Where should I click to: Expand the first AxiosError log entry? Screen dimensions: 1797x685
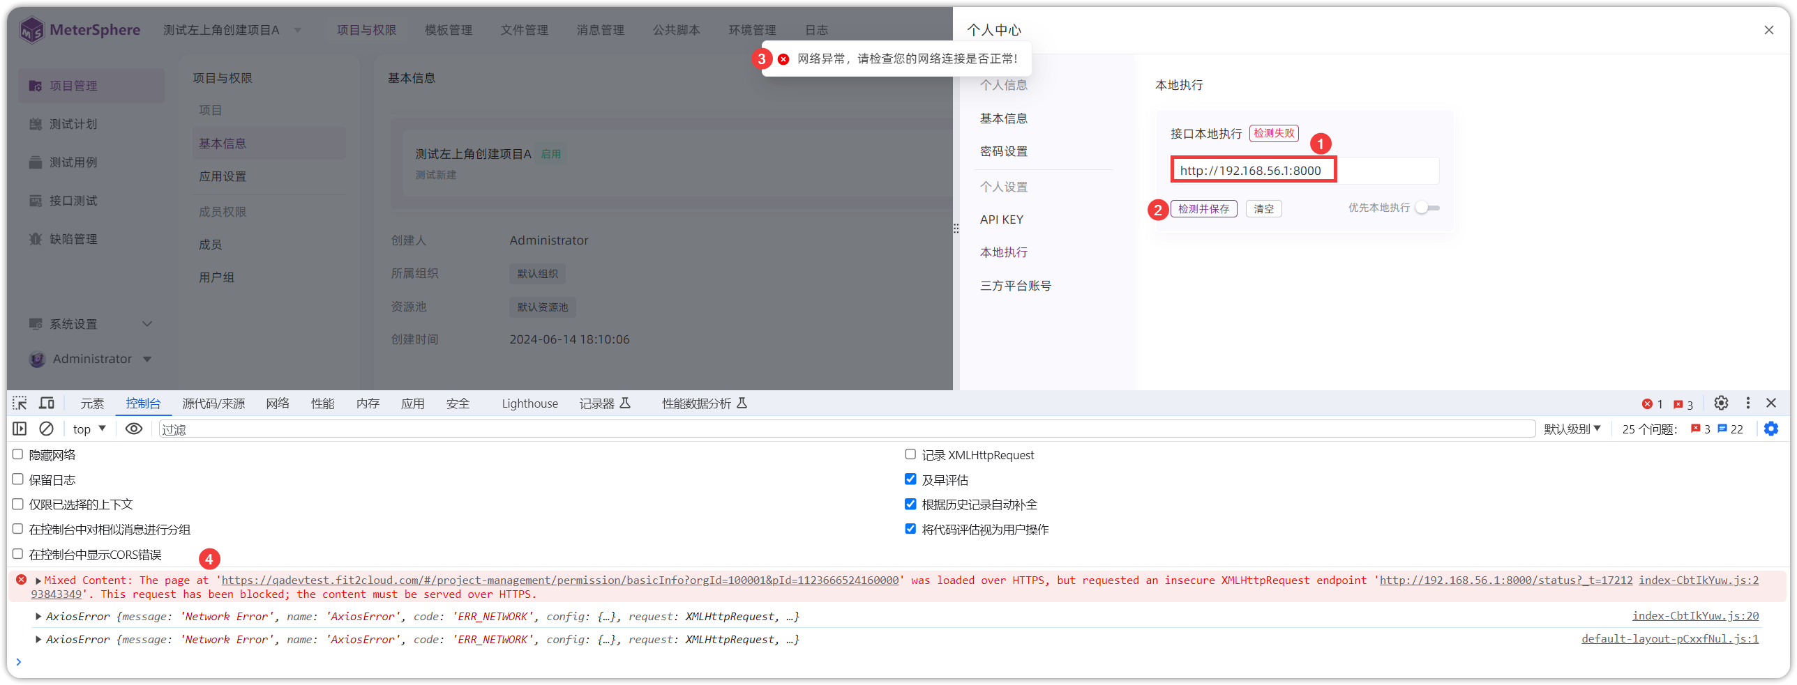tap(38, 617)
